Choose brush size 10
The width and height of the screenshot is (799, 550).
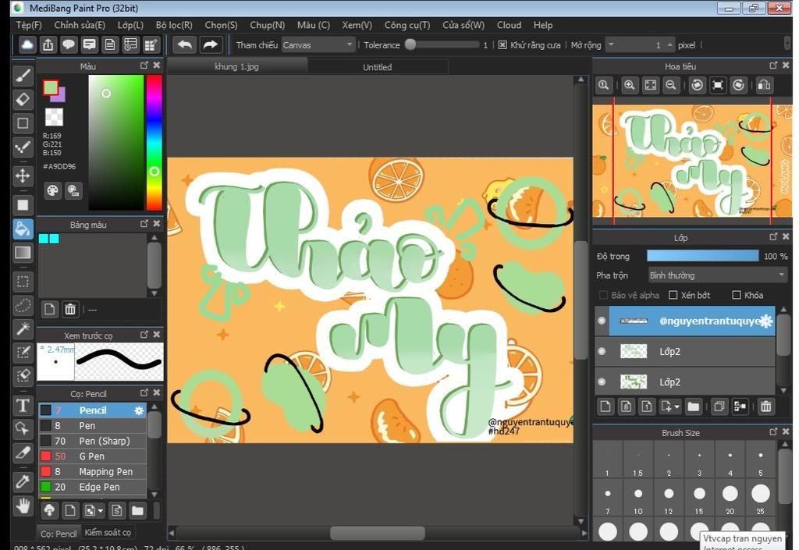coord(638,498)
